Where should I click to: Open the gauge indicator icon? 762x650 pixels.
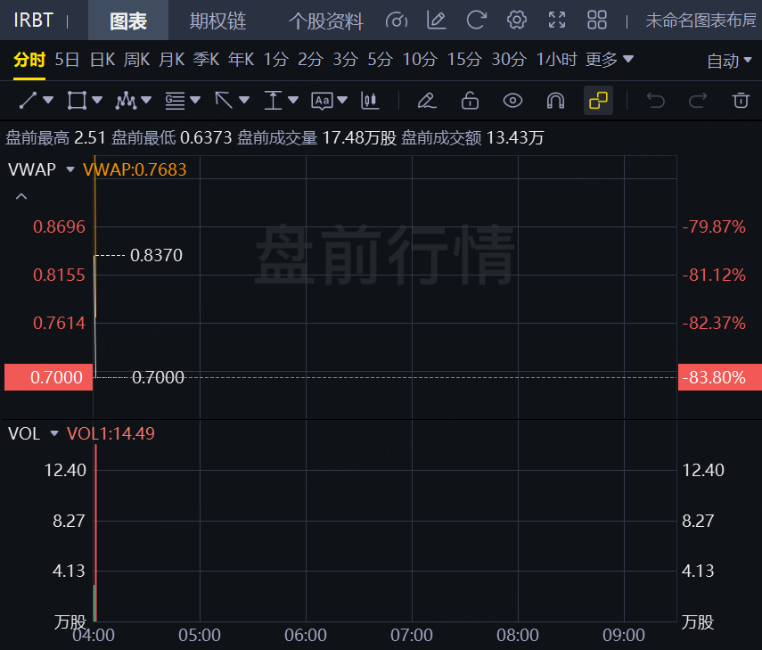[397, 21]
